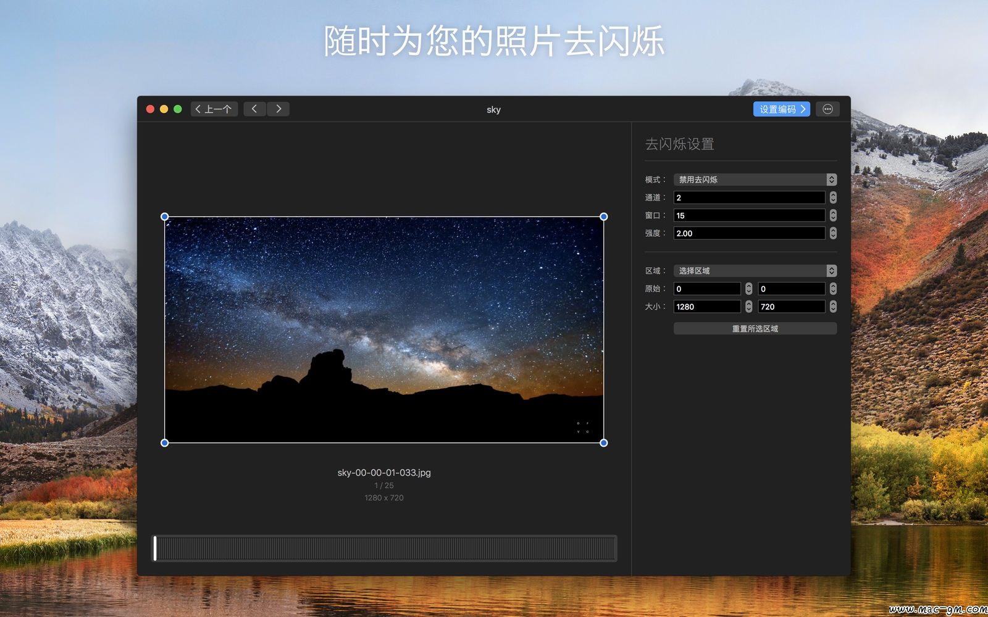Focus the 强度 field showing 2.00

pos(749,233)
